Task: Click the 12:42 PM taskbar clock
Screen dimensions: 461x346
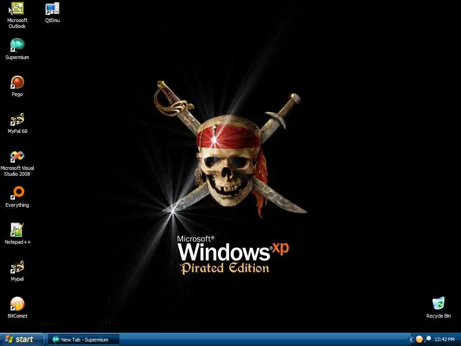Action: 444,340
